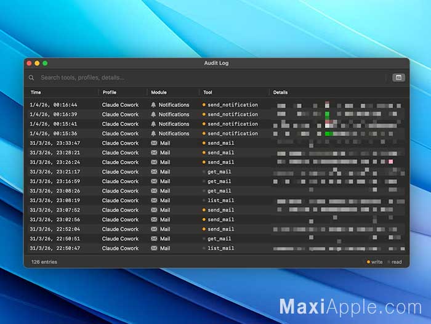Sort by the Time column header

[36, 92]
